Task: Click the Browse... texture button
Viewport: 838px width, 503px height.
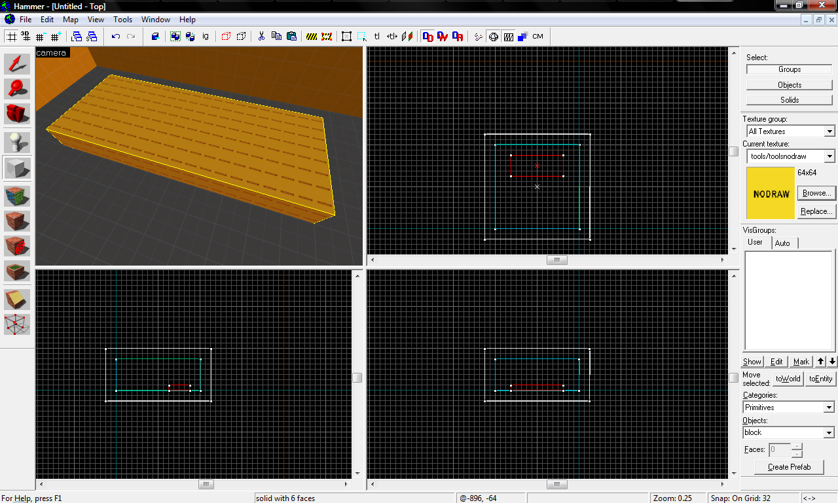Action: (816, 193)
